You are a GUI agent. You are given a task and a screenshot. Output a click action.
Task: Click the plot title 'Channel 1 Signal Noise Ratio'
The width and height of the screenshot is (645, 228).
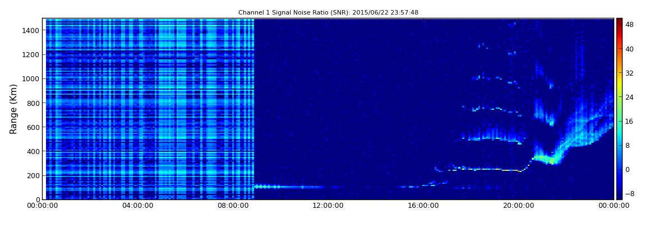pos(328,12)
